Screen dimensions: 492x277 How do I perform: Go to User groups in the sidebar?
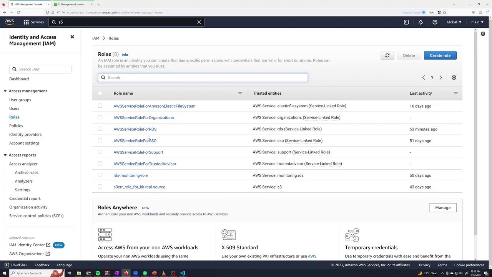(20, 100)
